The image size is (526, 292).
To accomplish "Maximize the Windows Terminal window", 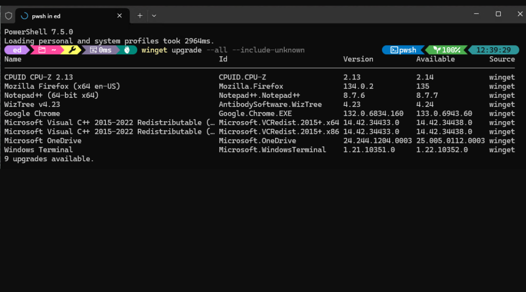I will (x=498, y=14).
